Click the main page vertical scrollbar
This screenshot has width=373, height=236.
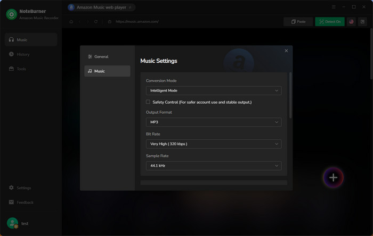pos(371,54)
